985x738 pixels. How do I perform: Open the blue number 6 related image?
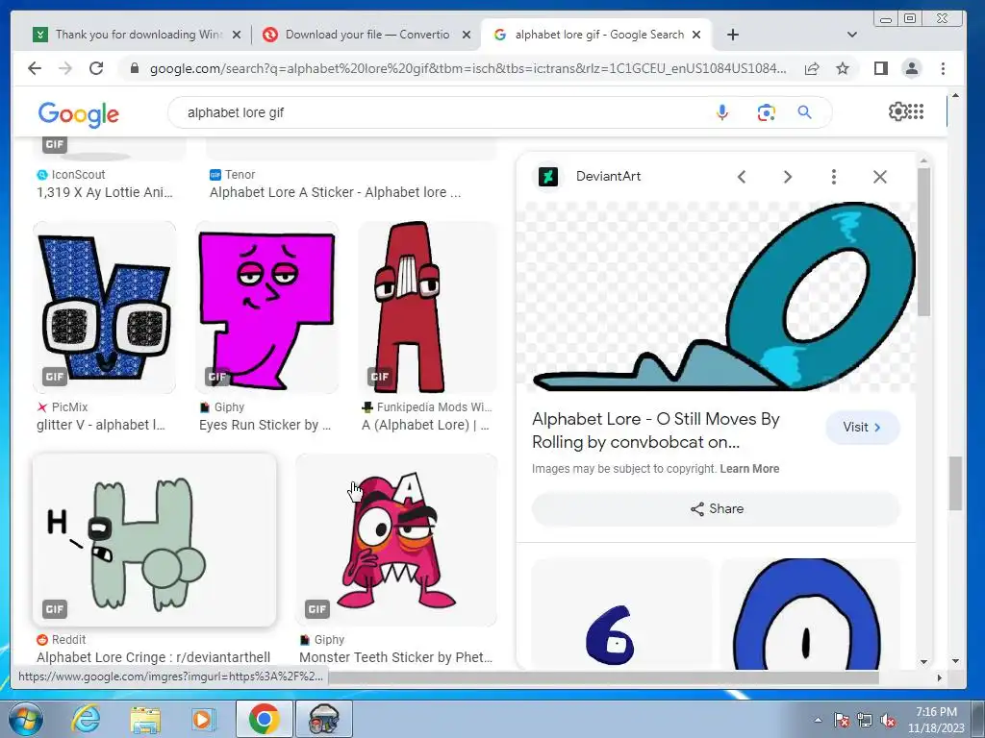pyautogui.click(x=622, y=614)
